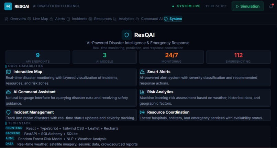
Task: Click the Resource Coordination broadcast icon
Action: click(x=142, y=112)
